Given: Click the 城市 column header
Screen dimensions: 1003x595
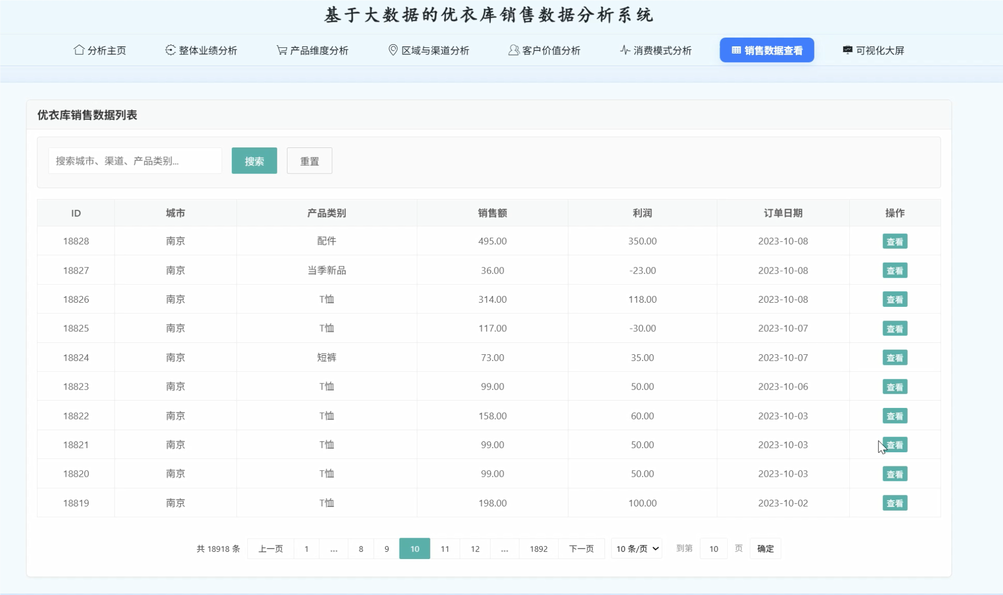Looking at the screenshot, I should (x=175, y=213).
